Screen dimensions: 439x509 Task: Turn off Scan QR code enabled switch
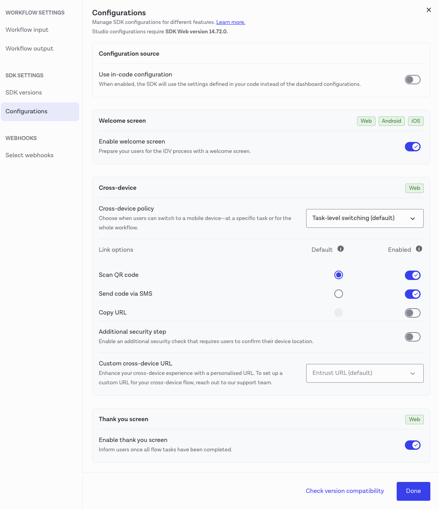point(413,275)
